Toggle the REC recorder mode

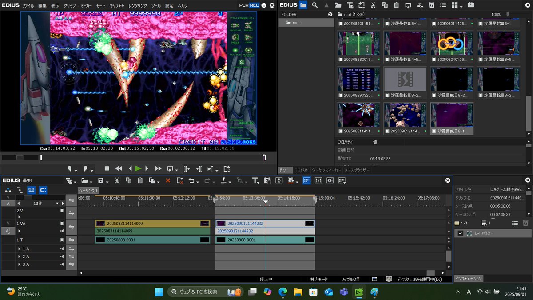tap(254, 5)
